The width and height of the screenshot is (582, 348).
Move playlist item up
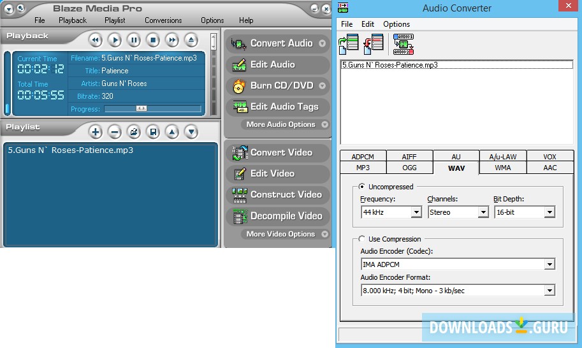point(172,132)
